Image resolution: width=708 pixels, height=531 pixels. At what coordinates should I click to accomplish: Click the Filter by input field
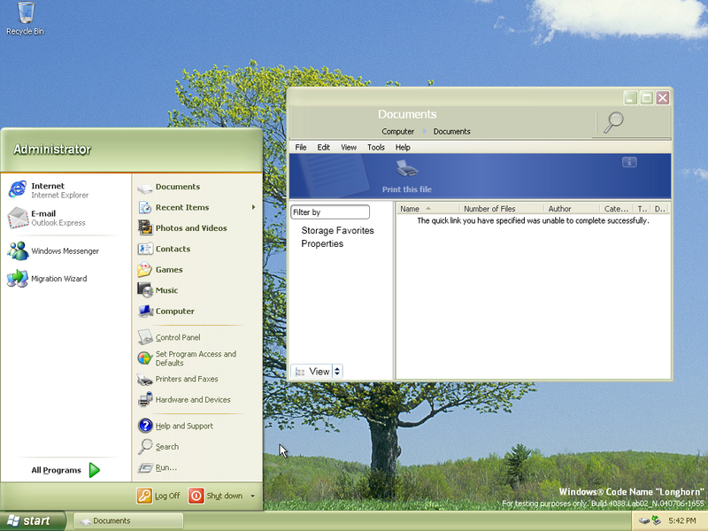click(x=330, y=212)
